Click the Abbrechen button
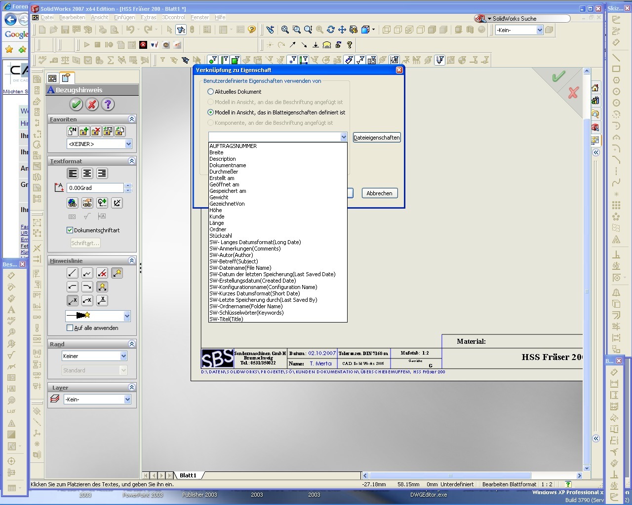The width and height of the screenshot is (632, 505). [x=380, y=193]
